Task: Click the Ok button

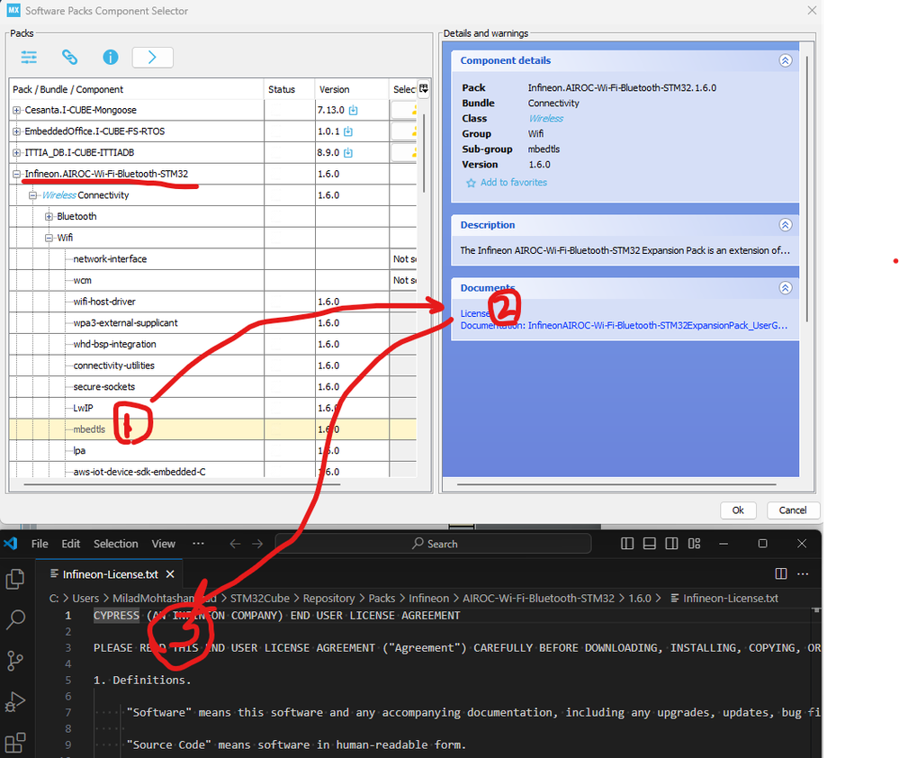Action: pyautogui.click(x=738, y=510)
